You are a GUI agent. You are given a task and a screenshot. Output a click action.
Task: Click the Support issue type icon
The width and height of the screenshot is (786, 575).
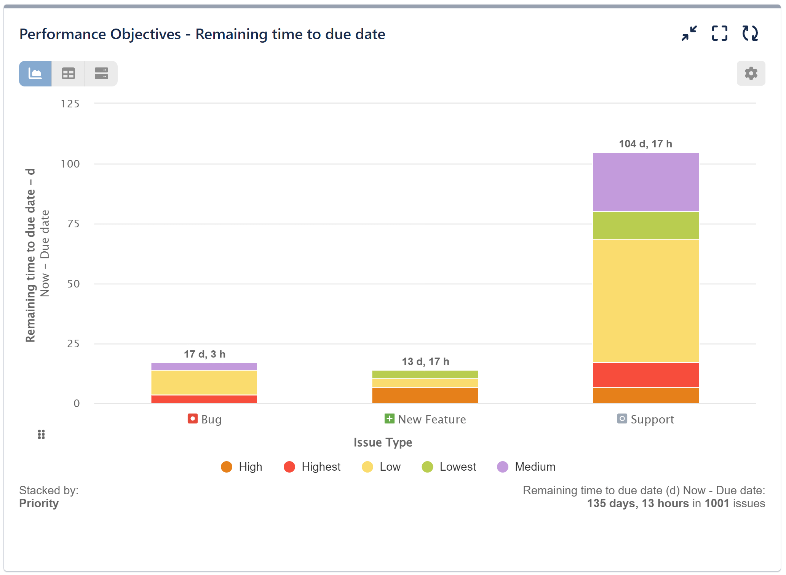click(622, 418)
